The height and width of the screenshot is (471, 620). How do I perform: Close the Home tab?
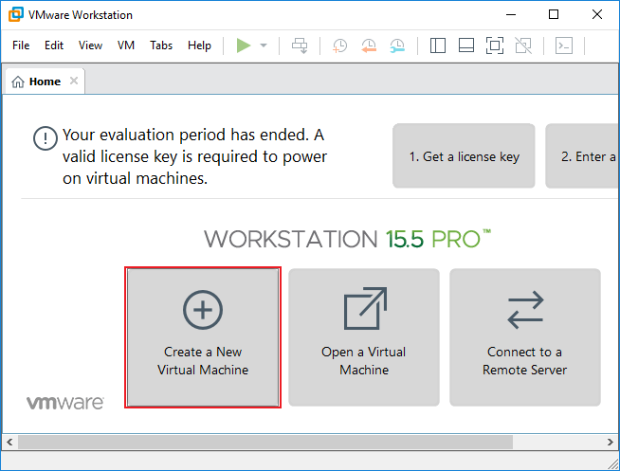pyautogui.click(x=74, y=81)
